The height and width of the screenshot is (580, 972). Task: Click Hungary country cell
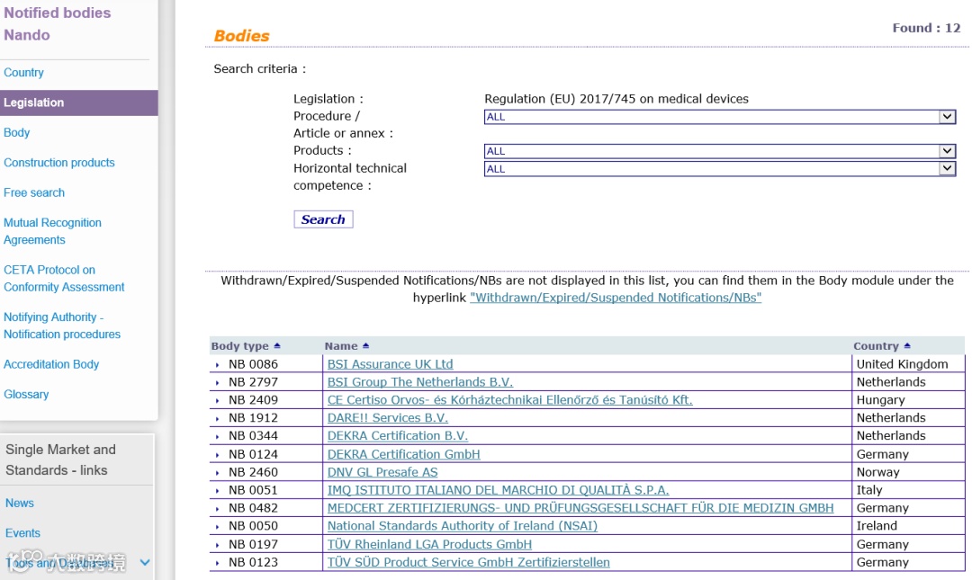tap(880, 400)
